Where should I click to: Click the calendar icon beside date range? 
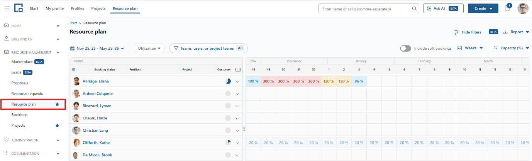[x=72, y=49]
